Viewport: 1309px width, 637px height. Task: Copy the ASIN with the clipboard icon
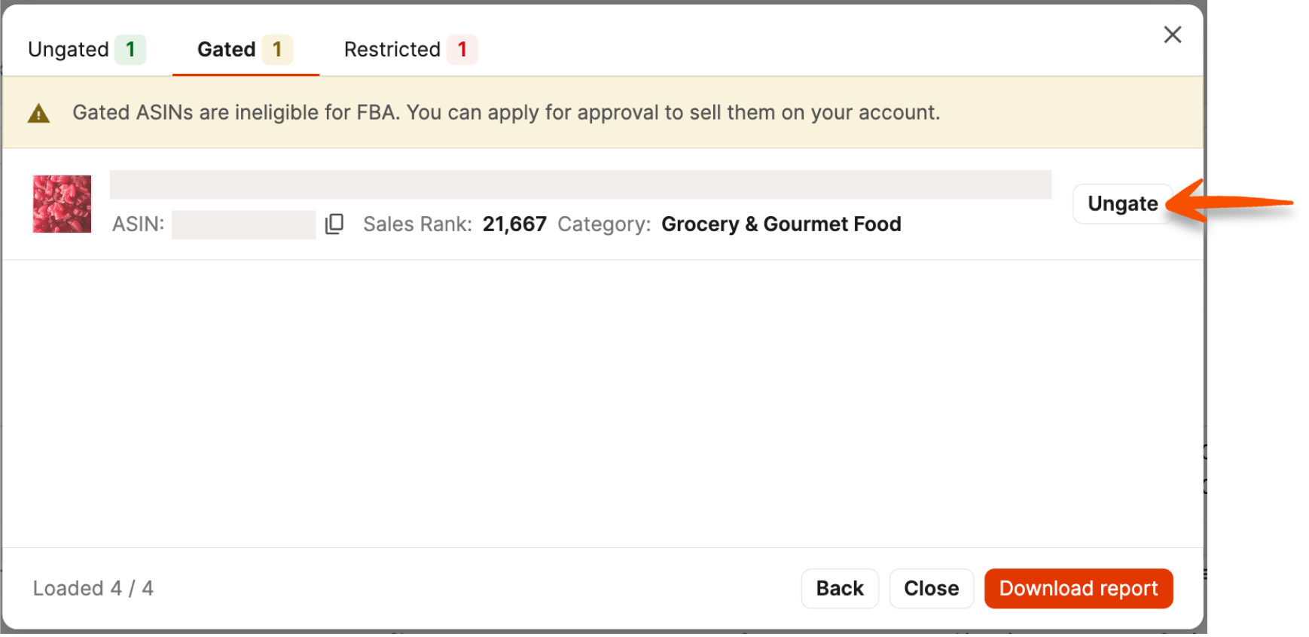coord(334,224)
